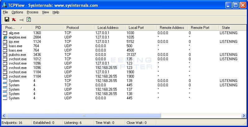Select the alg.exe process icon
Viewport: 248px width, 127px height.
(x=5, y=33)
